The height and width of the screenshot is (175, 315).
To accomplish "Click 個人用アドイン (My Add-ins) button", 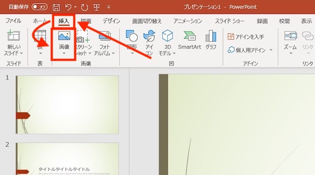I will (247, 49).
